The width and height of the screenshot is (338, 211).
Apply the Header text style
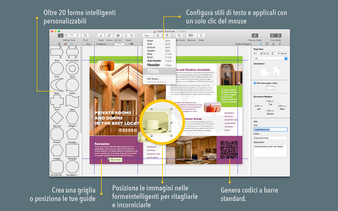[x=159, y=65]
